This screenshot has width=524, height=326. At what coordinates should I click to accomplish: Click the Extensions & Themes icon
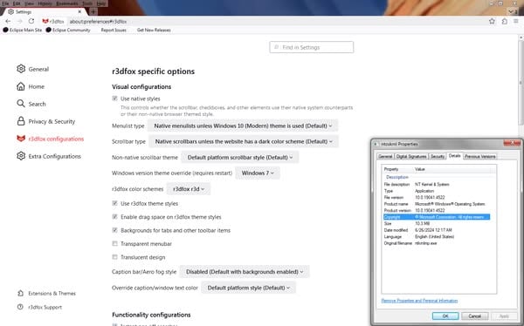coord(20,293)
